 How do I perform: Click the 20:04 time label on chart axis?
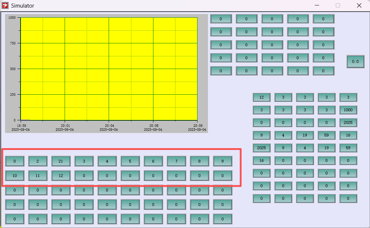pos(109,125)
